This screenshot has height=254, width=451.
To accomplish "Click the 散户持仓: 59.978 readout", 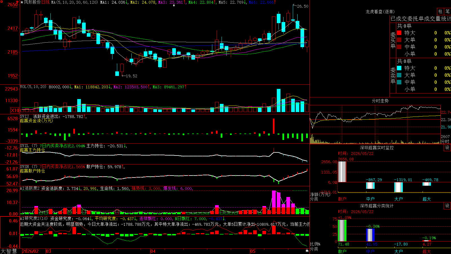I will 105,167.
